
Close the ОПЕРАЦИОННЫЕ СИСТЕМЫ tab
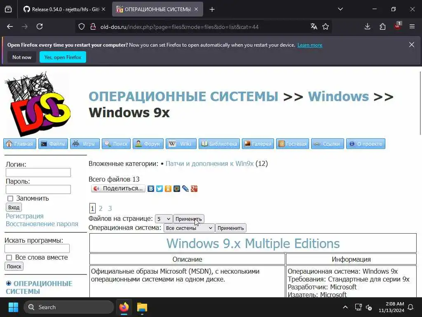click(x=196, y=9)
